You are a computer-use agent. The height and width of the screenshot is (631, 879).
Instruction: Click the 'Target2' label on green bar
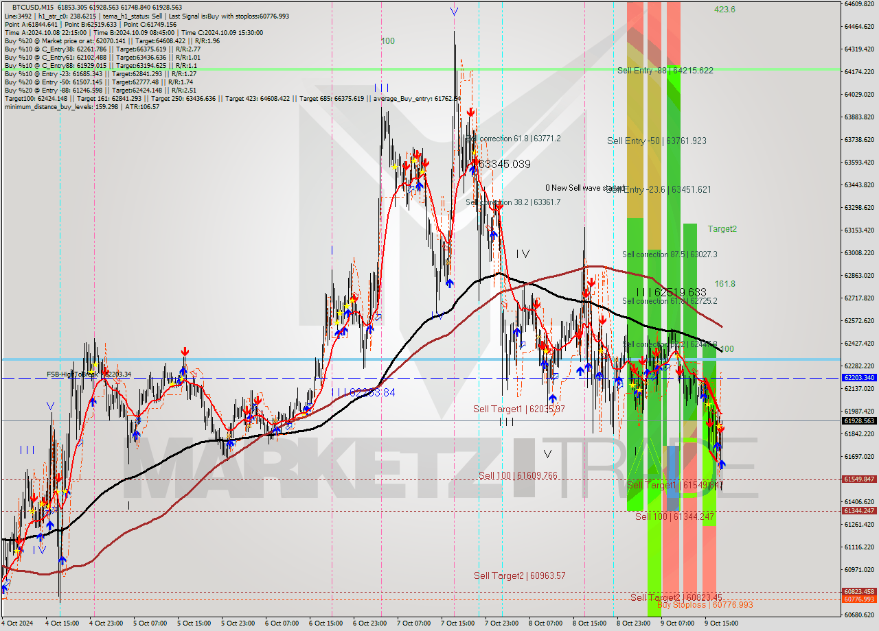pos(722,229)
